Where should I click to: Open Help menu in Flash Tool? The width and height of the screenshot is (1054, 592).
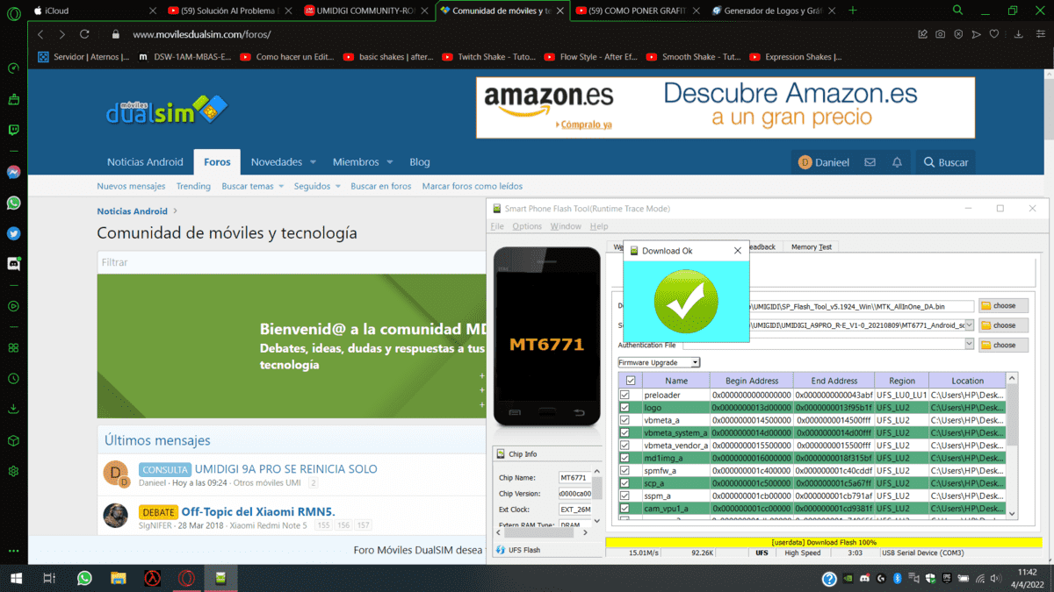click(x=599, y=226)
